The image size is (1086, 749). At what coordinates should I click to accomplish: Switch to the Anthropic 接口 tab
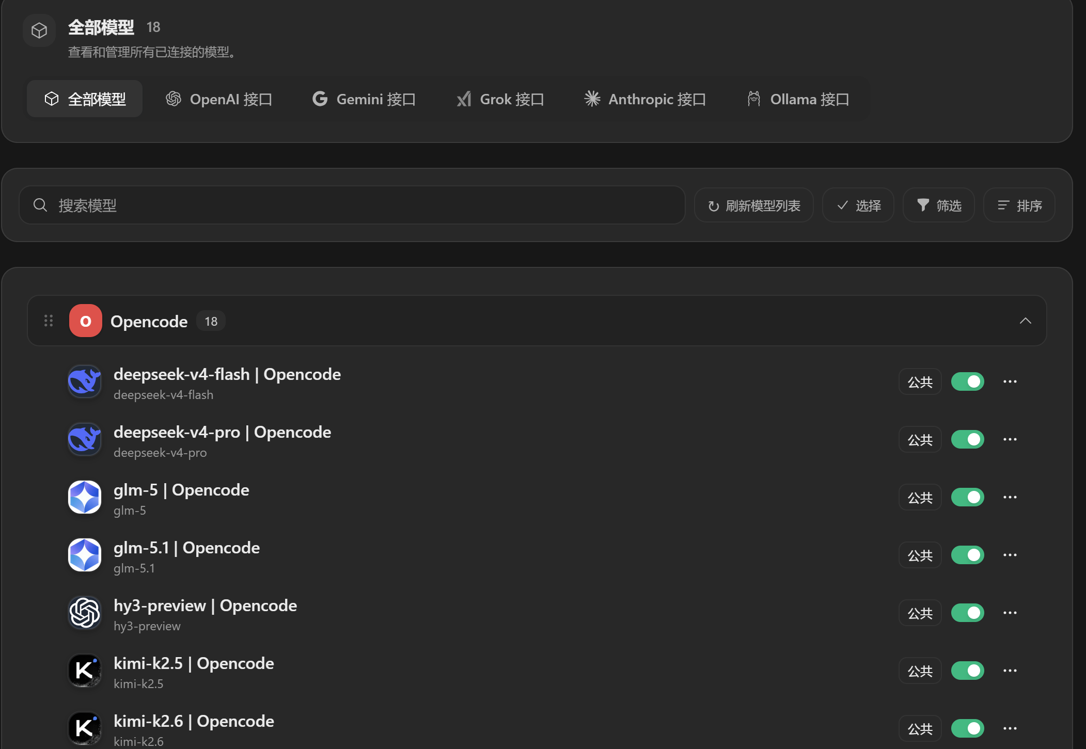645,99
